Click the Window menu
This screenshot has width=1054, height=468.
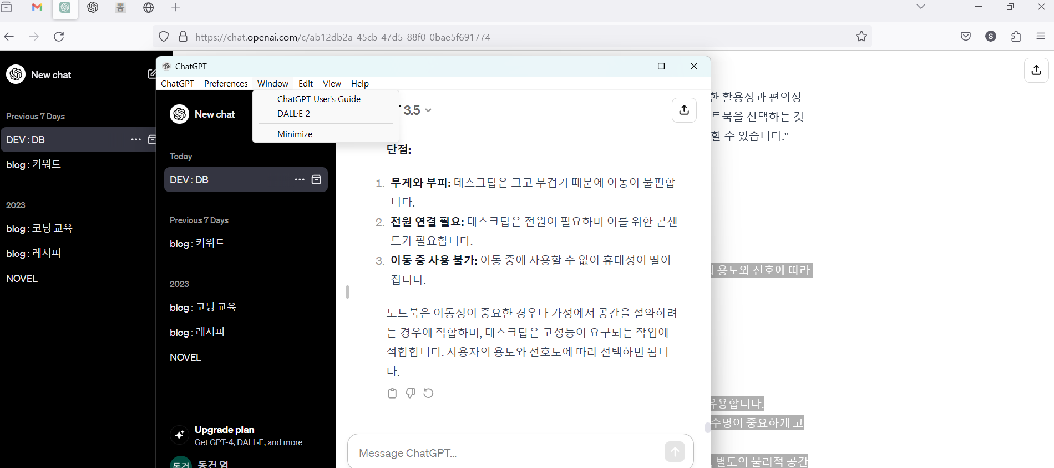pyautogui.click(x=273, y=83)
